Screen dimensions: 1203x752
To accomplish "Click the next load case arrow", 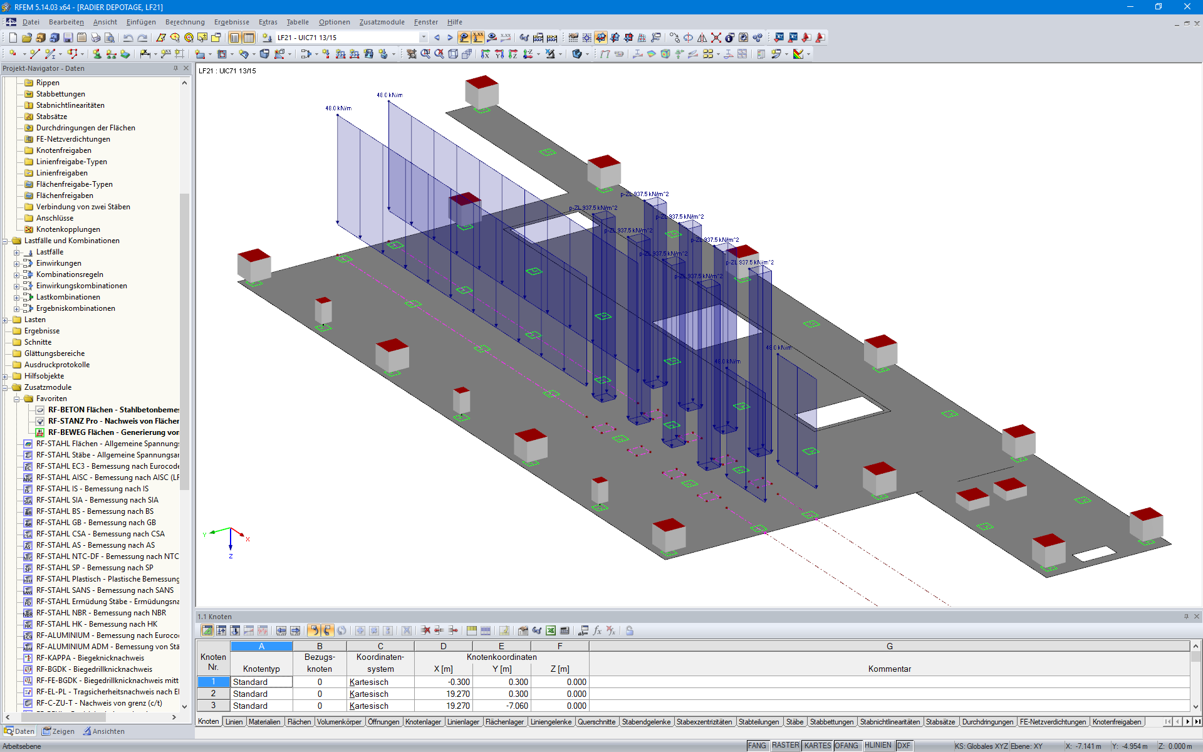I will click(x=449, y=38).
